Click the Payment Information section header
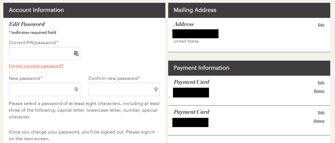The width and height of the screenshot is (335, 143). pos(201,68)
